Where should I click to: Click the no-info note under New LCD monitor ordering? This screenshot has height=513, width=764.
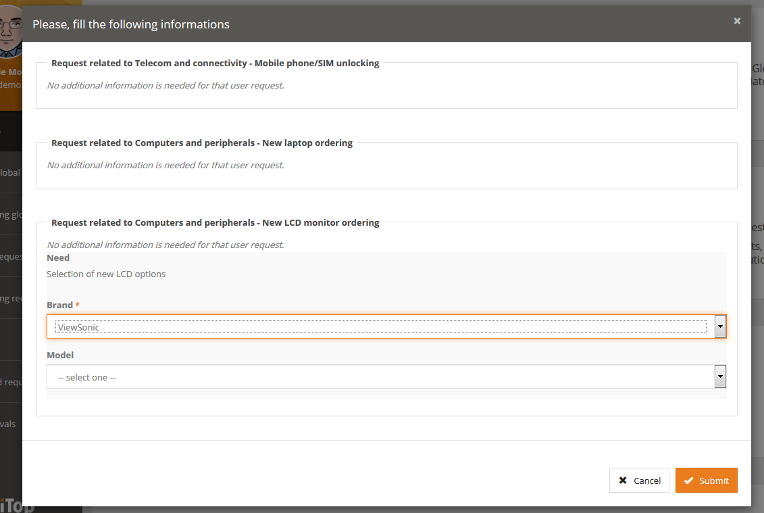click(x=165, y=245)
